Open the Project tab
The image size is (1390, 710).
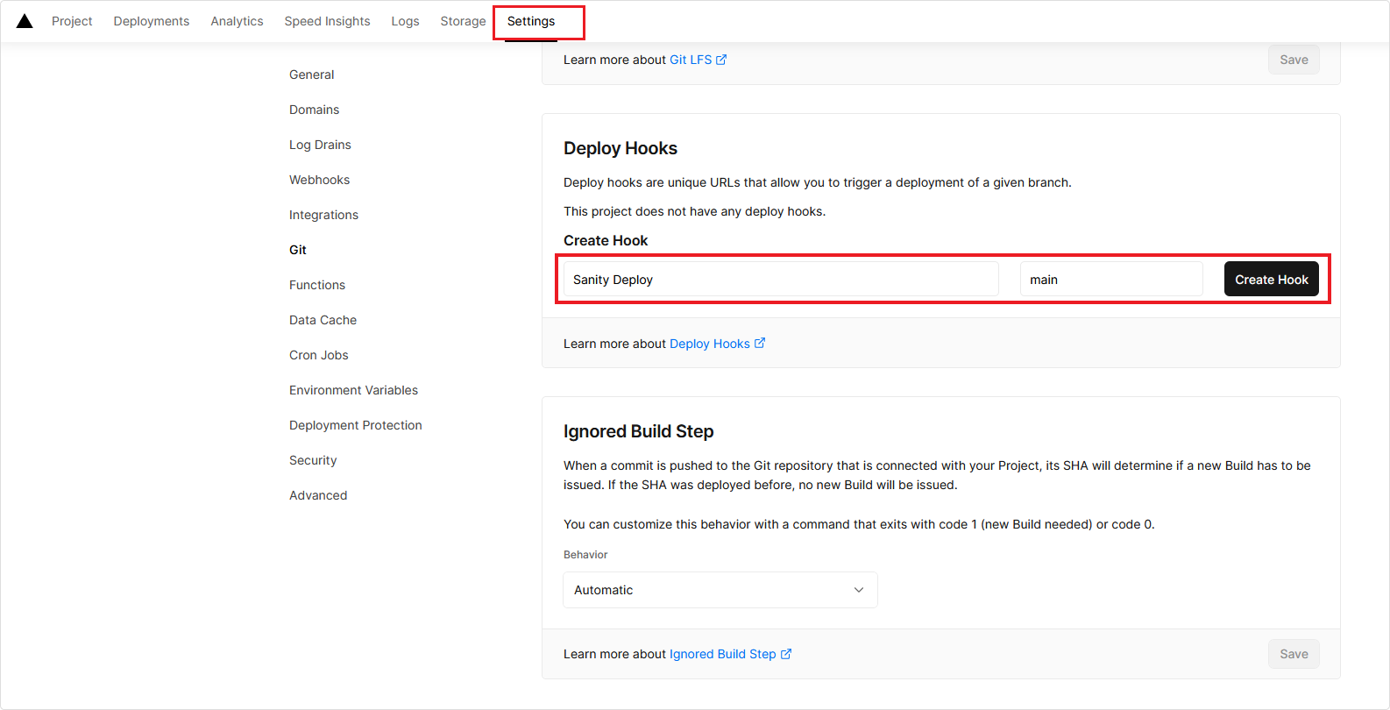[x=72, y=21]
